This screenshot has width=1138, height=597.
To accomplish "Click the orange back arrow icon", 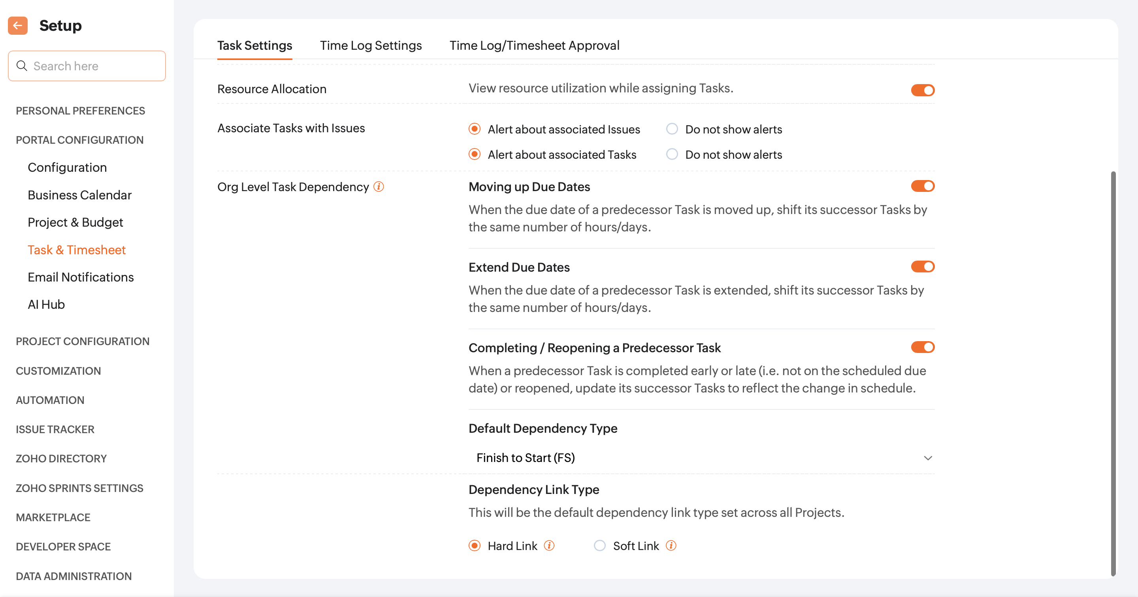I will tap(18, 26).
